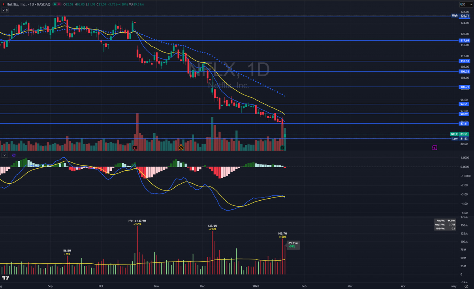This screenshot has width=474, height=289.
Task: Select the 90.89 horizontal line price label
Action: (464, 114)
